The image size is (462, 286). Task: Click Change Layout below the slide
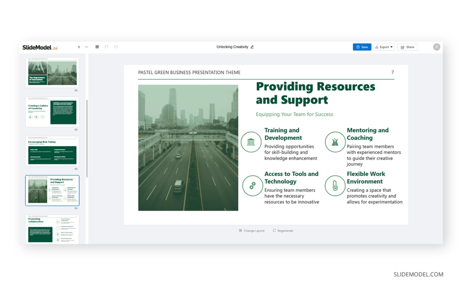pos(252,231)
